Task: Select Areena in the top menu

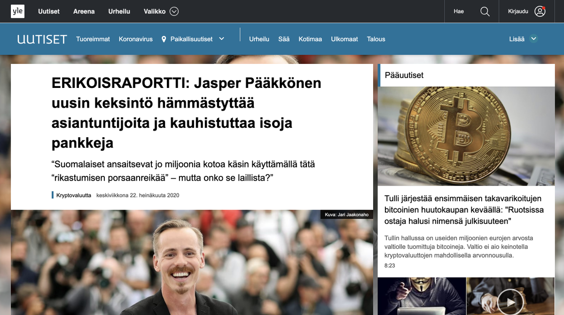Action: click(84, 11)
